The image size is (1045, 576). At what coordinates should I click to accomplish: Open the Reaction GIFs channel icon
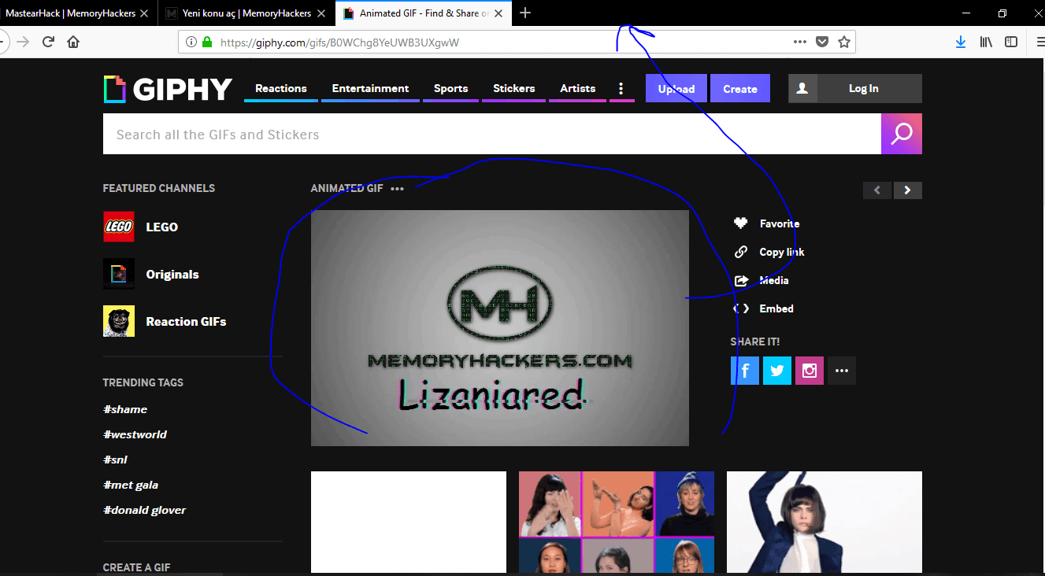[119, 321]
